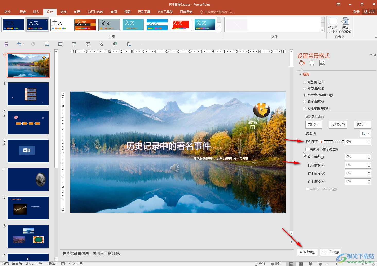Viewport: 377px width, 266px height.
Task: Click File (文件(F)...) insert picture button
Action: pyautogui.click(x=314, y=124)
